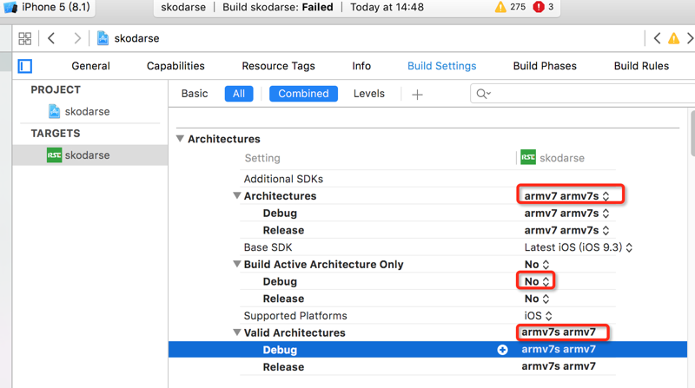Select skodarse project in sidebar
Viewport: 695px width, 388px height.
pos(87,111)
